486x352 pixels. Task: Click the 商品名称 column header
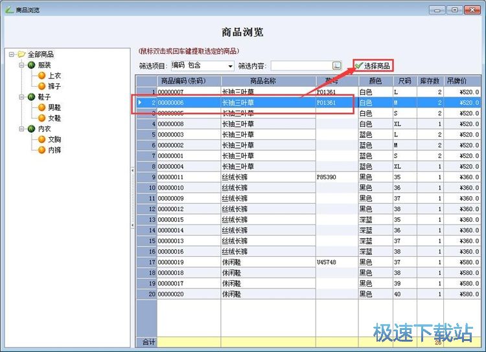pyautogui.click(x=268, y=81)
